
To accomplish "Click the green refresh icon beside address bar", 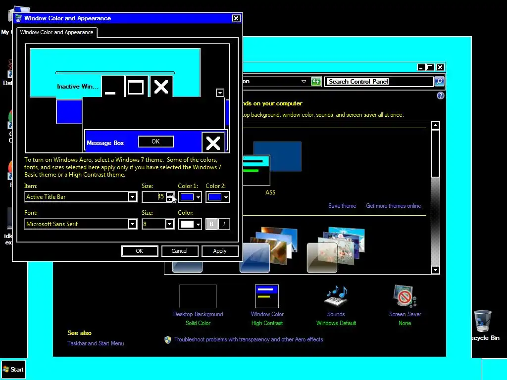I will click(x=316, y=82).
